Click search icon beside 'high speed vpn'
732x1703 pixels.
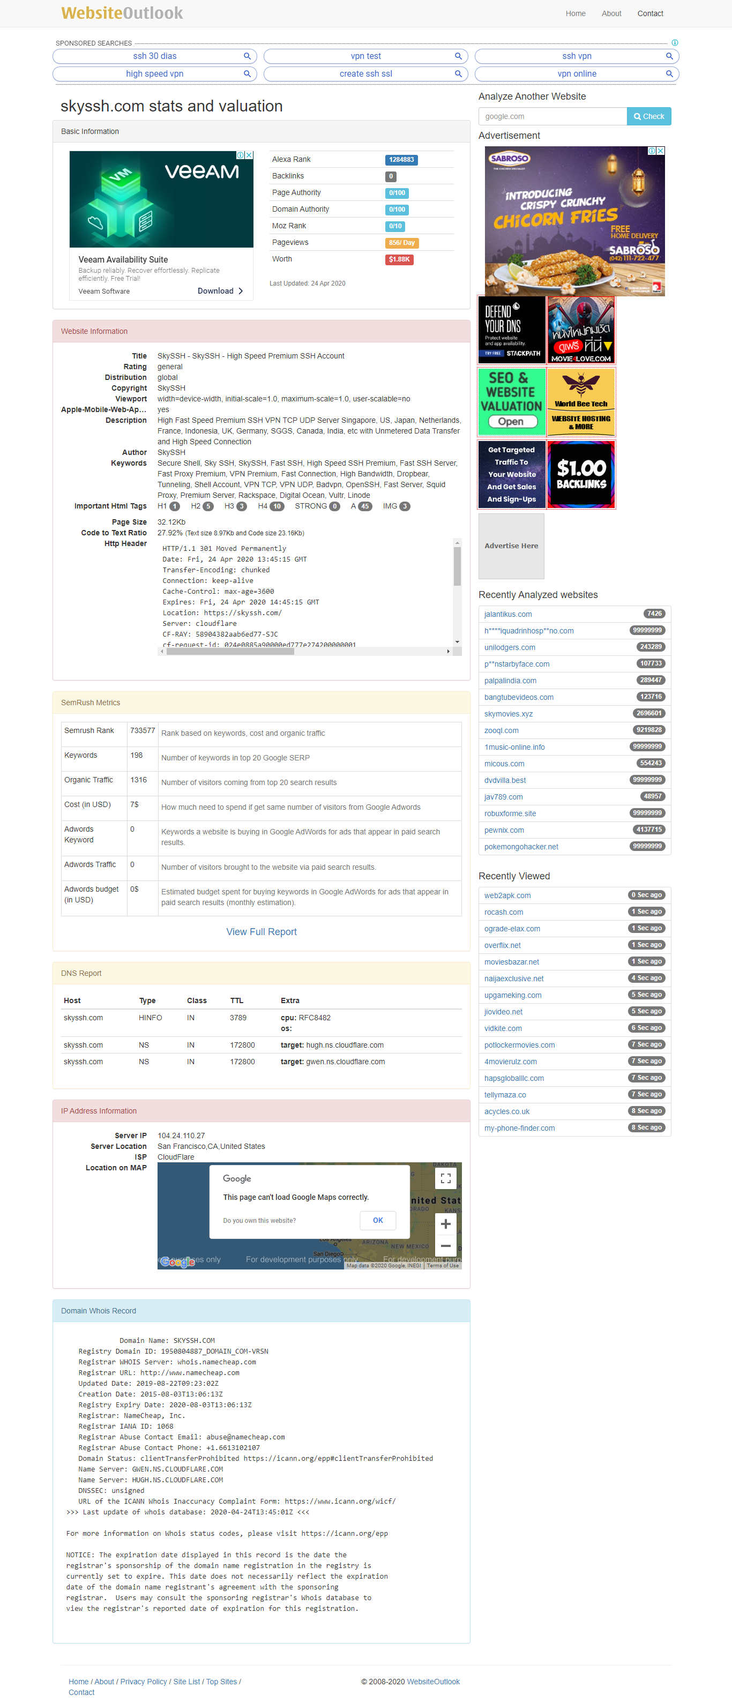coord(248,74)
